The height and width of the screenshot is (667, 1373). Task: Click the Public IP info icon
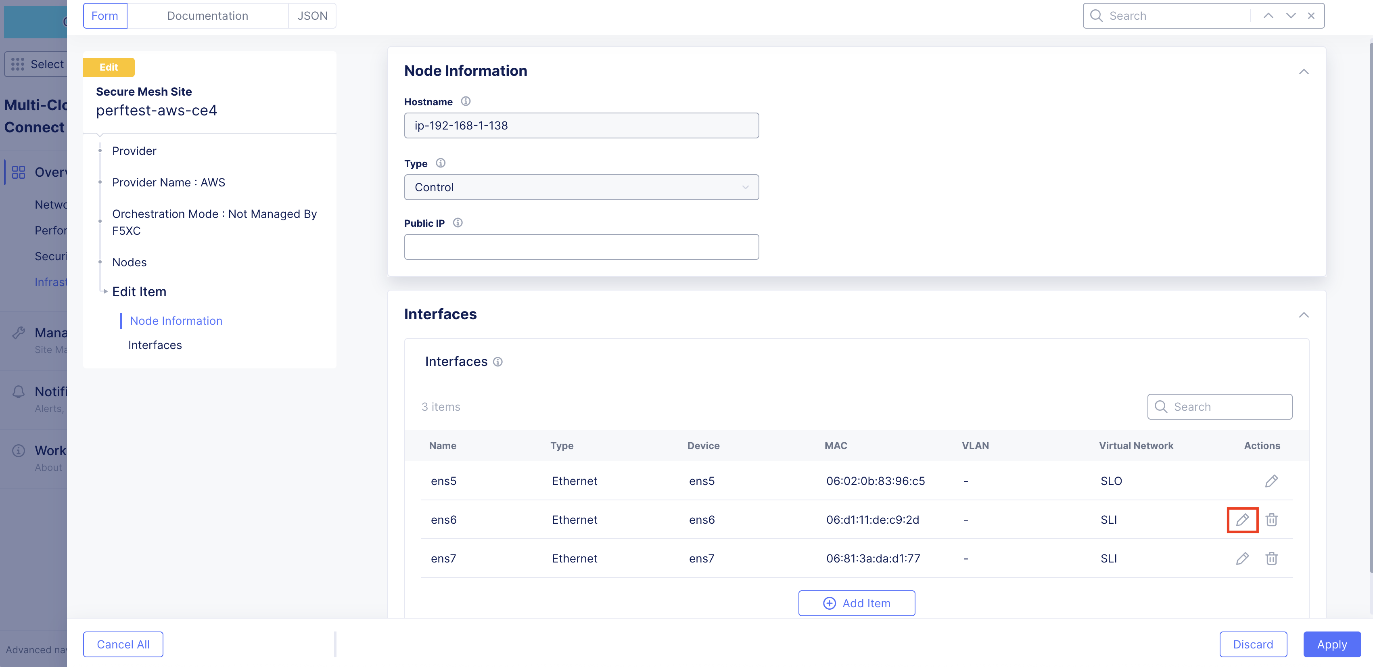tap(457, 223)
